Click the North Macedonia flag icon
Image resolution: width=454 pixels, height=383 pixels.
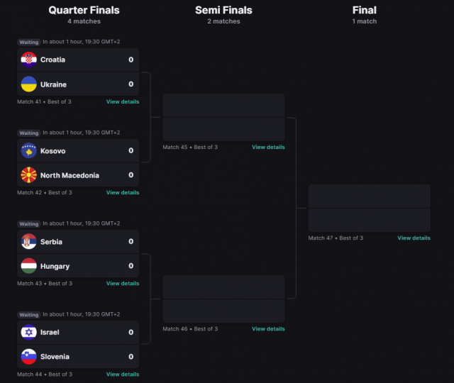[28, 175]
